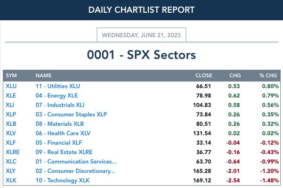Select 05 - Financial XLF link
283x188 pixels.
pos(59,142)
